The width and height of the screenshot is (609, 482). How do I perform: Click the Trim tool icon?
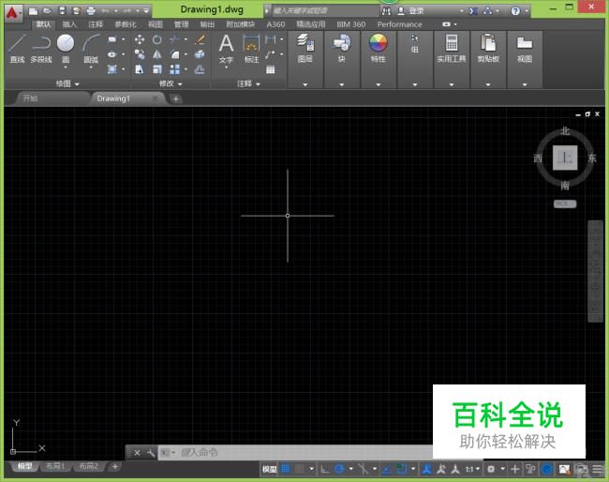point(175,39)
